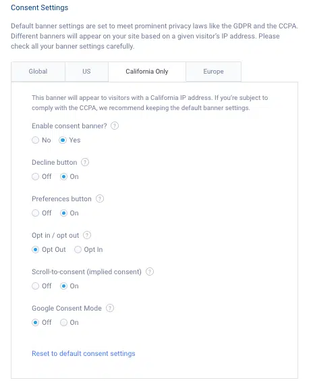311x389 pixels.
Task: Open help icon beside Enable consent banner
Action: coord(115,126)
